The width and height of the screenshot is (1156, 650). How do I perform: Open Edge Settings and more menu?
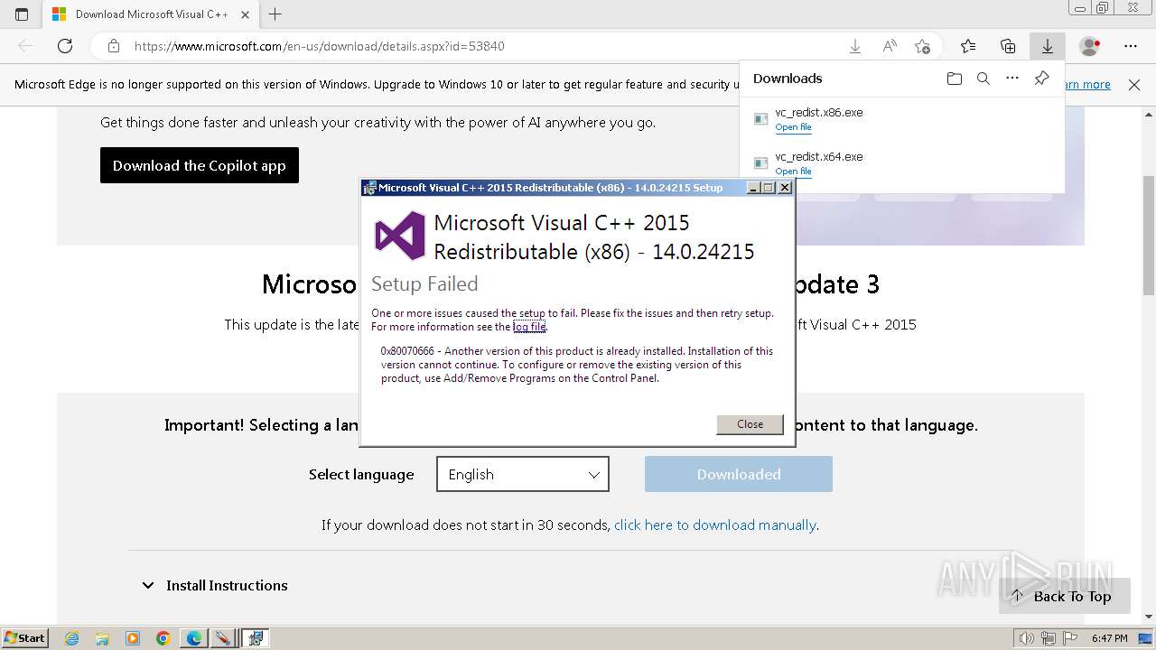1131,46
